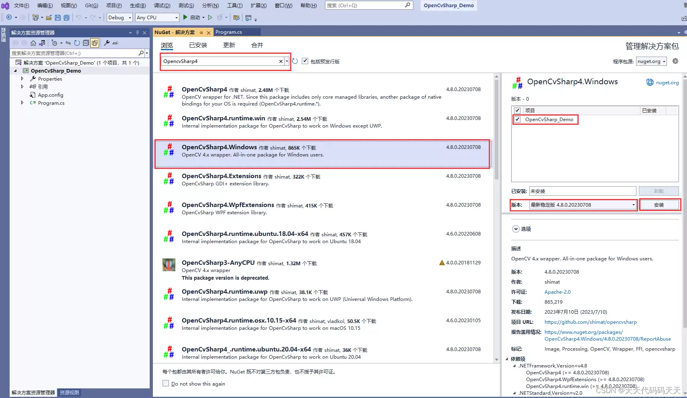Click the Open File toolbar icon
This screenshot has height=398, width=687.
tap(49, 18)
